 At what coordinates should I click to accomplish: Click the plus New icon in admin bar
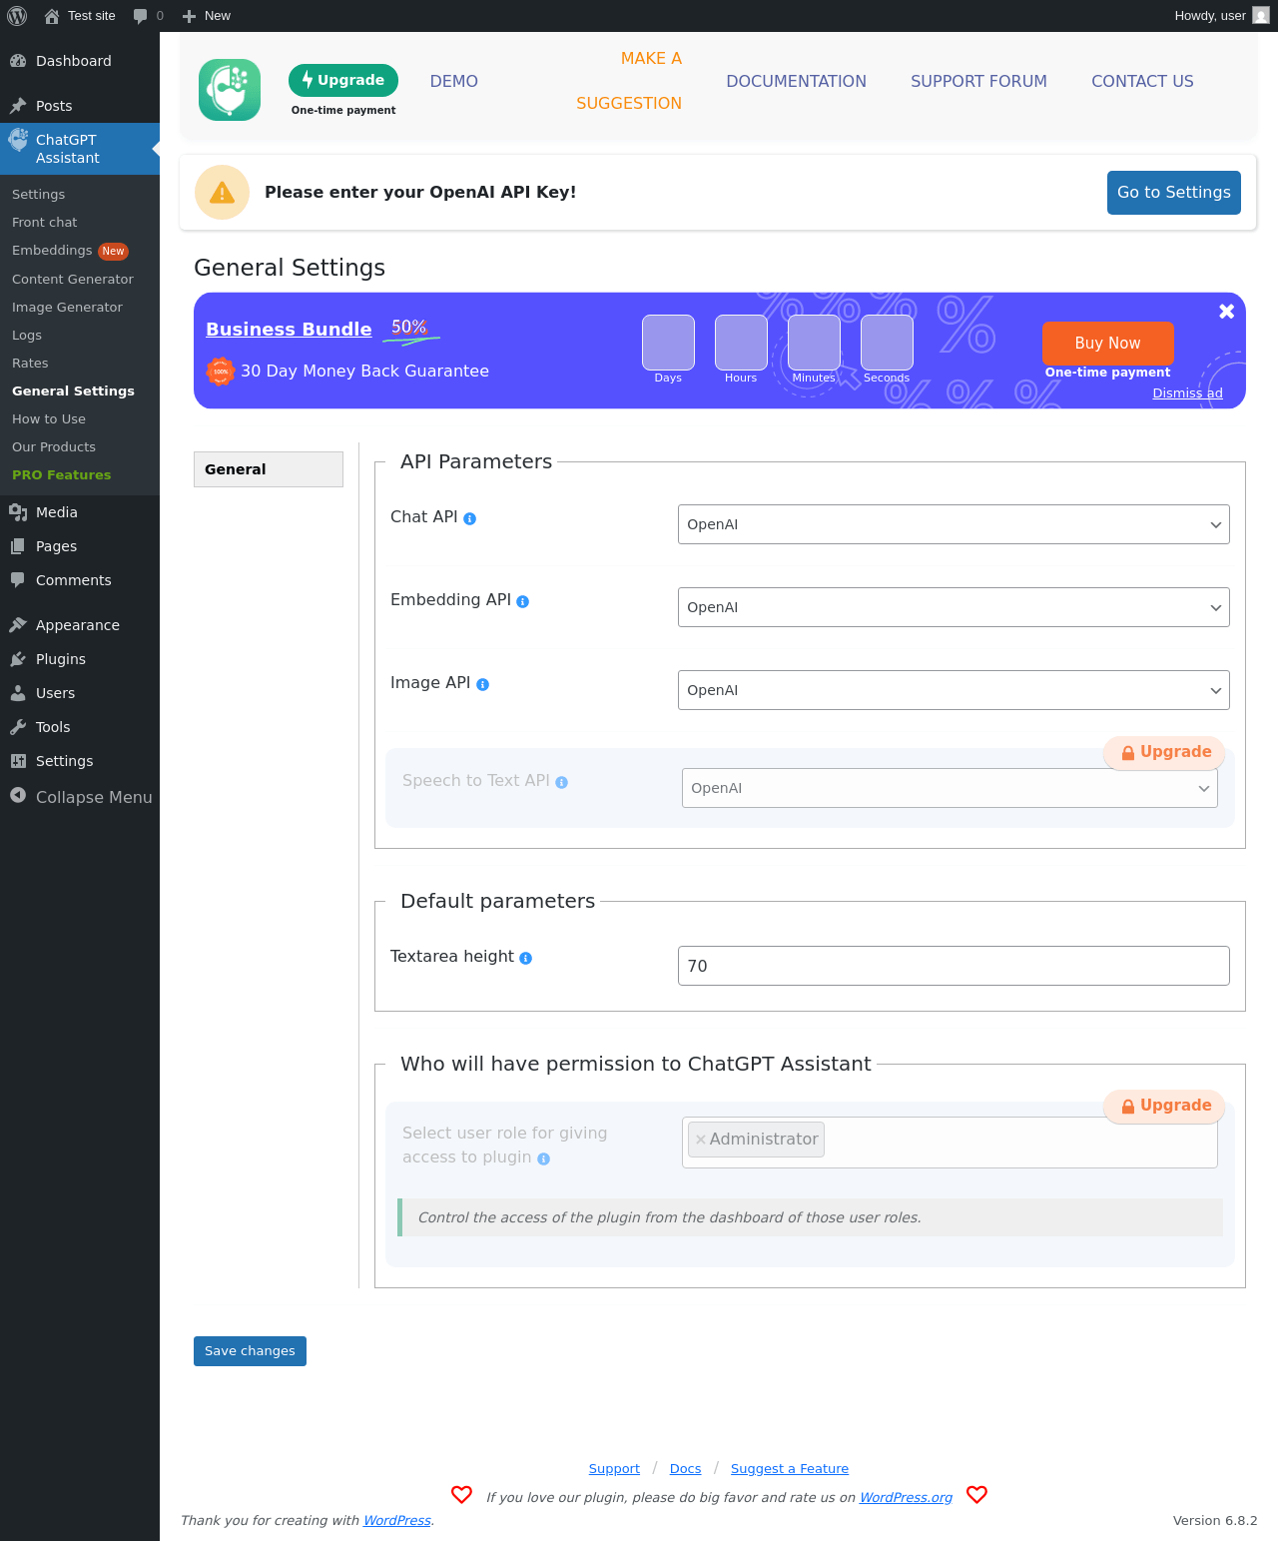pyautogui.click(x=189, y=16)
